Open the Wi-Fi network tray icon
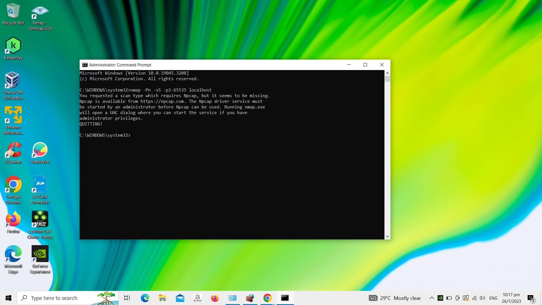 pos(475,298)
